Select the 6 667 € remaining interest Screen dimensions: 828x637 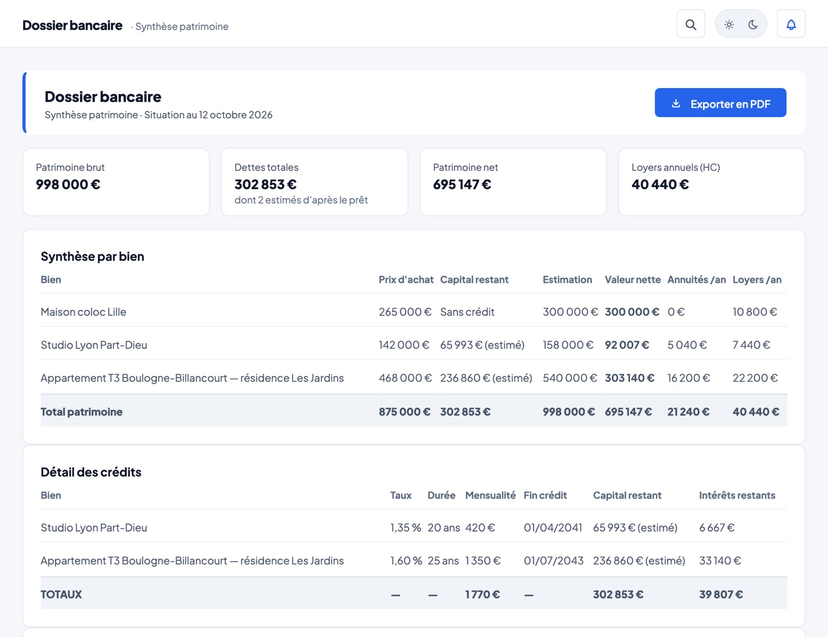click(x=717, y=528)
